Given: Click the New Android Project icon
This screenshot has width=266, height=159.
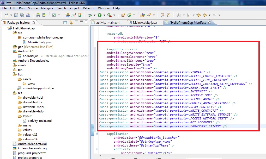Looking at the screenshot, I should [x=68, y=15].
